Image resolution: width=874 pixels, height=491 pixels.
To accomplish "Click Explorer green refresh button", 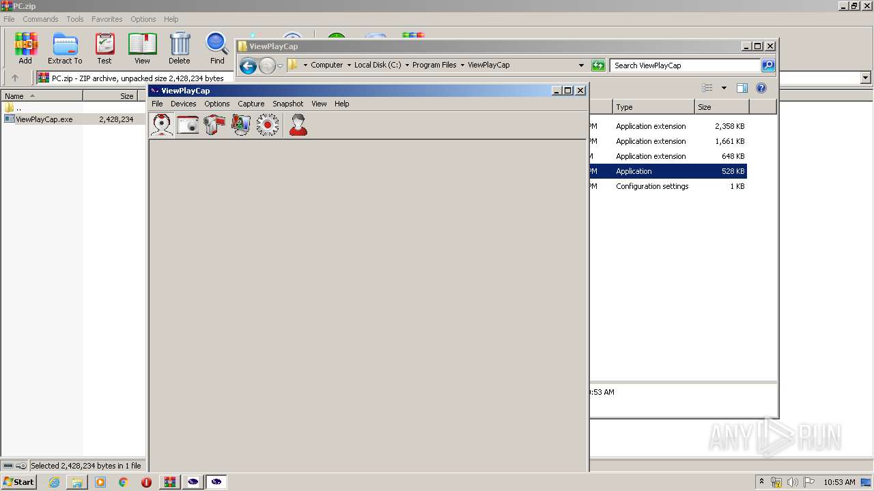I will click(x=598, y=65).
